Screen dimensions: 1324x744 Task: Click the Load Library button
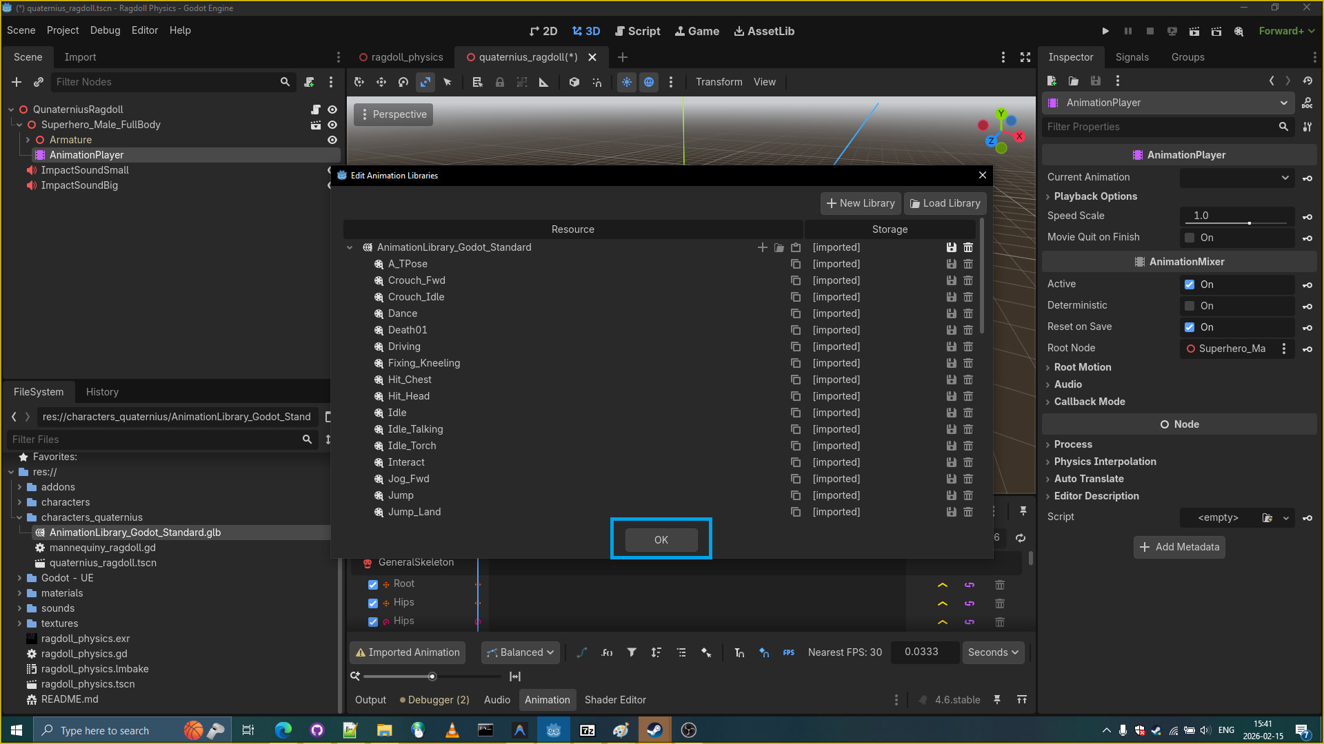pyautogui.click(x=945, y=203)
